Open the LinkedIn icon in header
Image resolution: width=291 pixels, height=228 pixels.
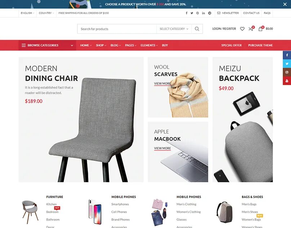(x=203, y=13)
